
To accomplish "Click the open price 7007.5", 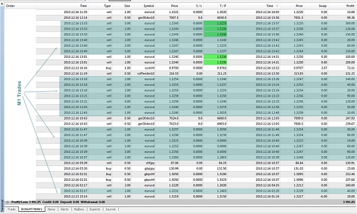I will (x=174, y=18).
